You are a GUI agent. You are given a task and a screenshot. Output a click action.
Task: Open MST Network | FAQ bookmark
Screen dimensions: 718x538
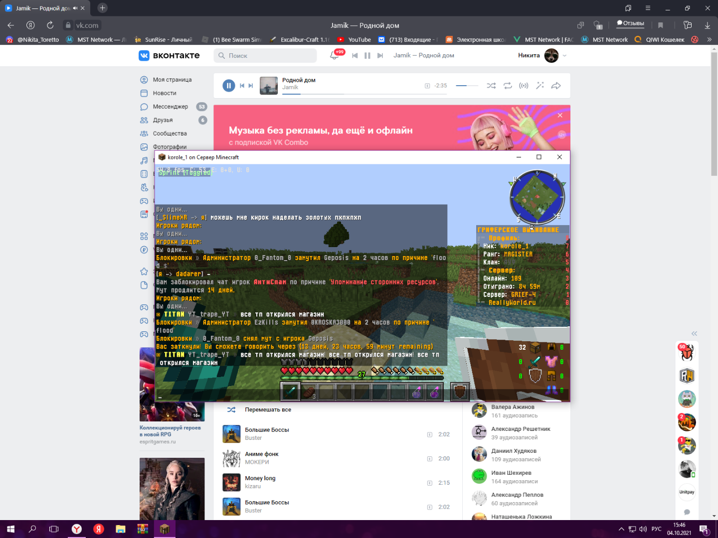543,40
